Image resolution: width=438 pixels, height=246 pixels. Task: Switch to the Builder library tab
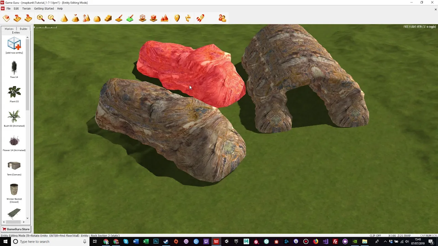[24, 29]
